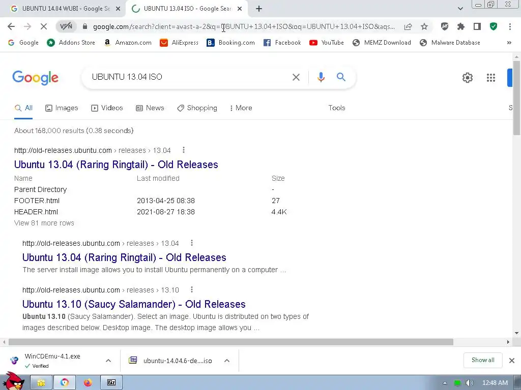The width and height of the screenshot is (521, 390).
Task: Open Ubuntu 13.10 Saucy Salamander result
Action: (134, 304)
